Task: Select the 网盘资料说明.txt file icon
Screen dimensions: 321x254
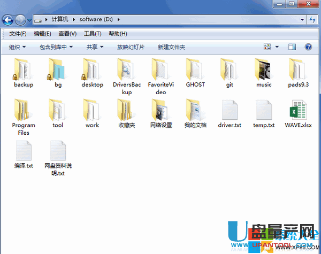Action: coord(58,150)
